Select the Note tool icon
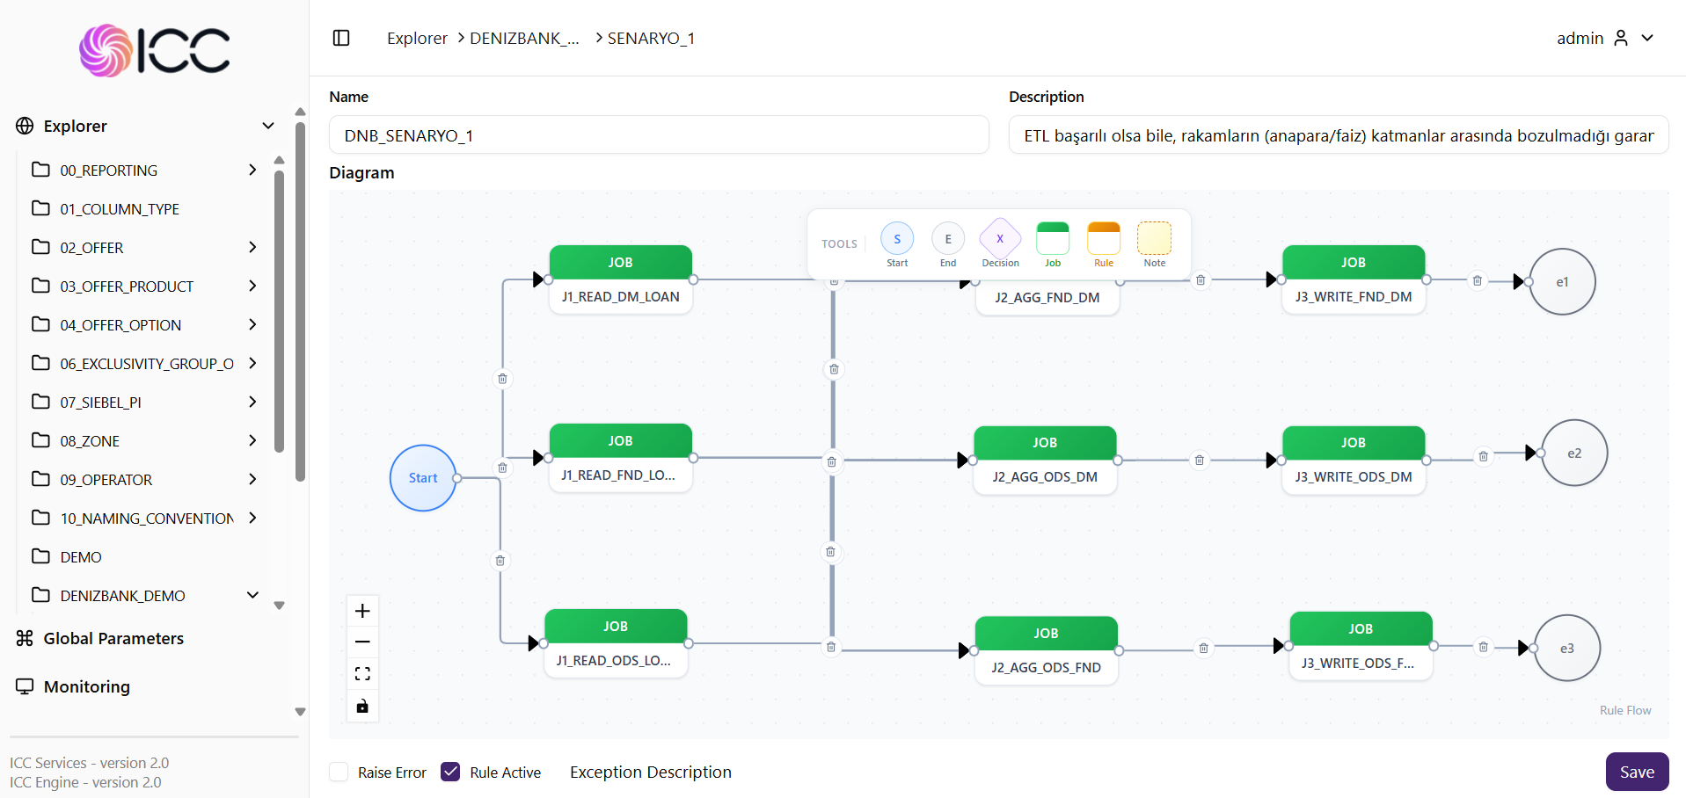This screenshot has height=798, width=1686. [1154, 239]
